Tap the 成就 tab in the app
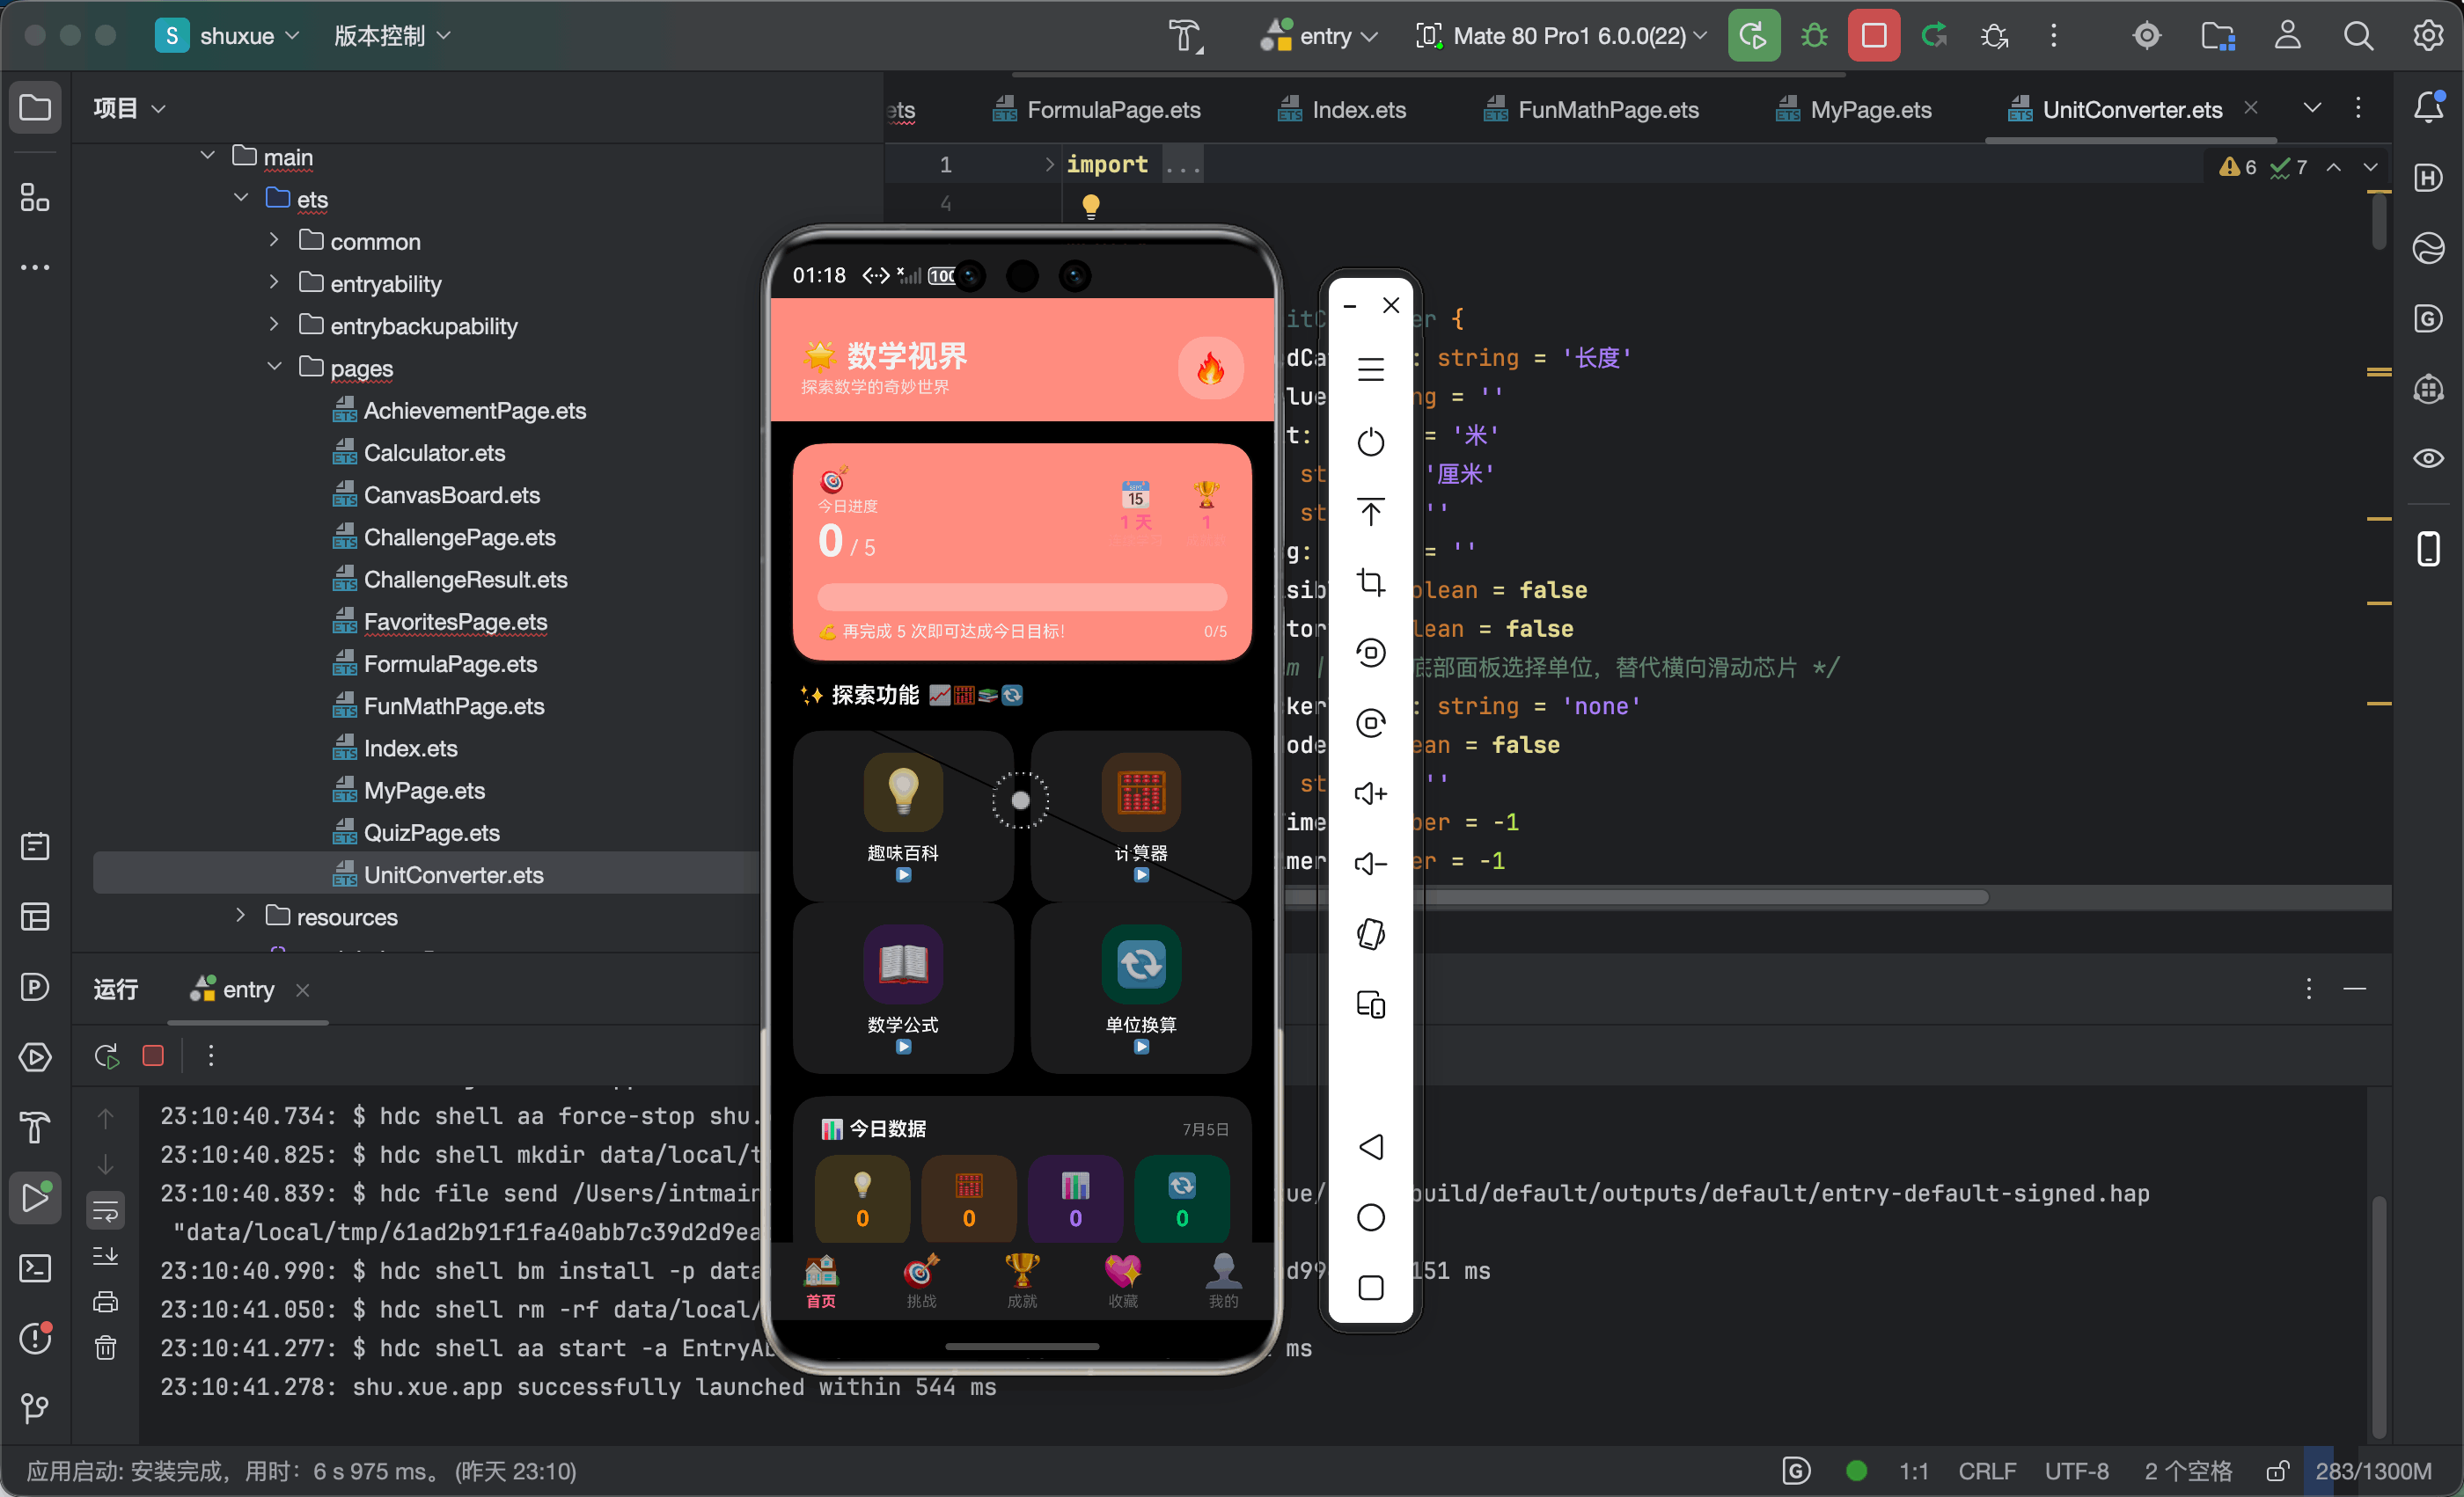This screenshot has height=1497, width=2464. tap(1022, 1282)
